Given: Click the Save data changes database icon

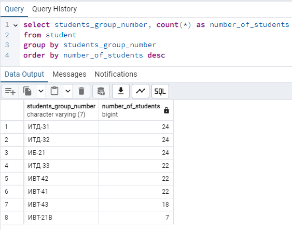Looking at the screenshot, I should (101, 91).
